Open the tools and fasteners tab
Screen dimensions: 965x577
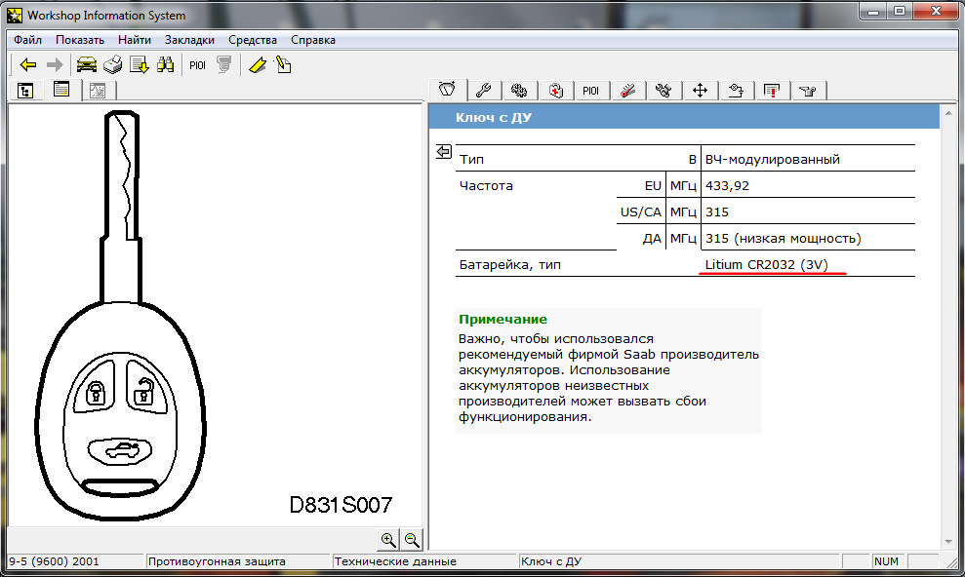663,91
